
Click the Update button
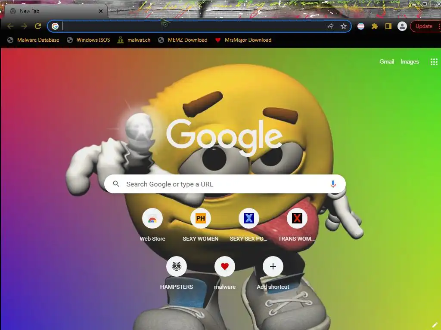(424, 26)
